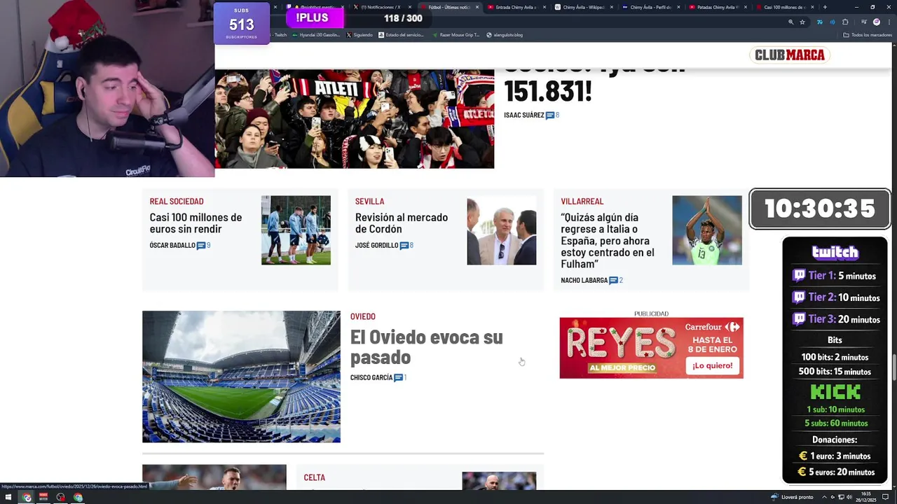897x504 pixels.
Task: Open the Todos los marcadores folder
Action: (x=868, y=35)
